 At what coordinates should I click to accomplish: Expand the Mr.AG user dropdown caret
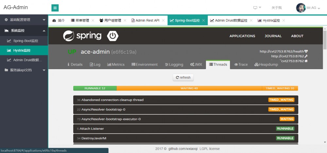pos(318,9)
